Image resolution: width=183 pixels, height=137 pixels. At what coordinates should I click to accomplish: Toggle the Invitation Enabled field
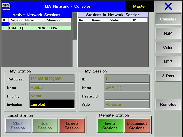[52, 104]
